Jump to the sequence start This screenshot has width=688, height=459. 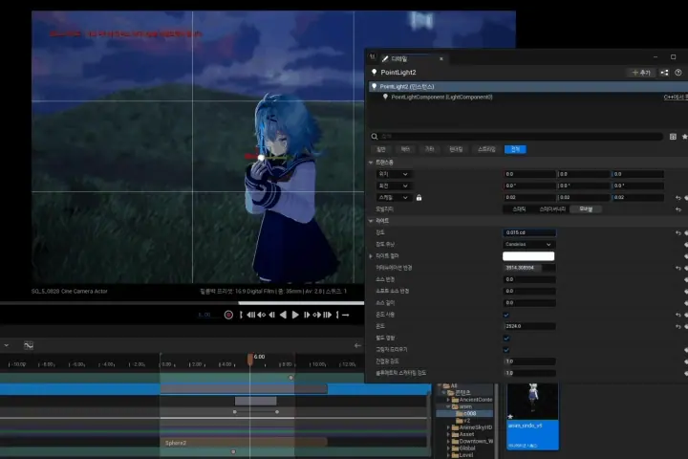pos(250,315)
